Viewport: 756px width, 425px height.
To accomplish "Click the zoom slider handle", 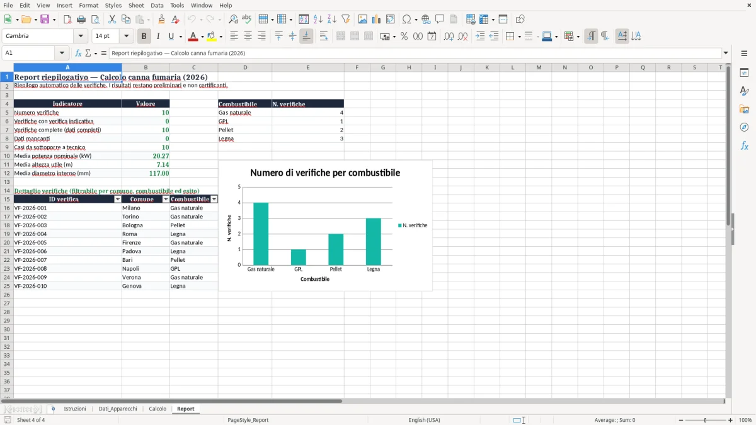I will point(706,420).
